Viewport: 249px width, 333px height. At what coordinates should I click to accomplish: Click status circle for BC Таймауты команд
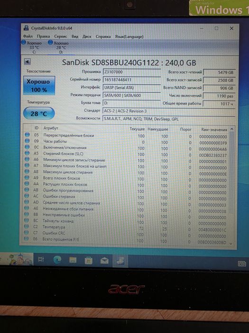pos(27,220)
